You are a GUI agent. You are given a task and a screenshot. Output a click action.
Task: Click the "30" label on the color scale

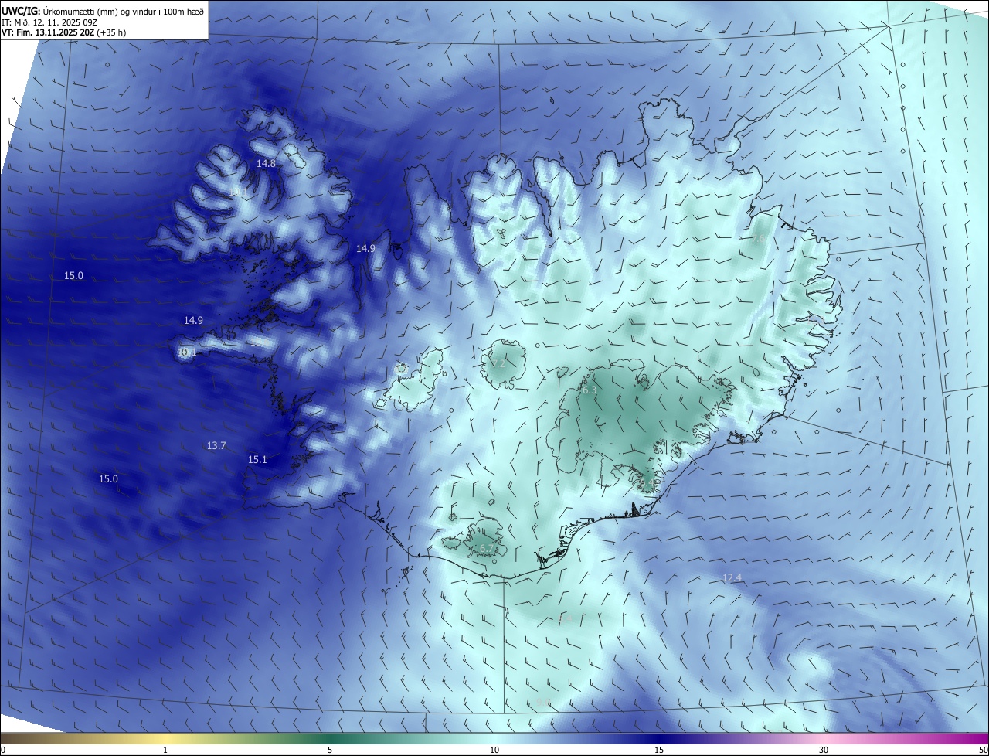[x=824, y=750]
